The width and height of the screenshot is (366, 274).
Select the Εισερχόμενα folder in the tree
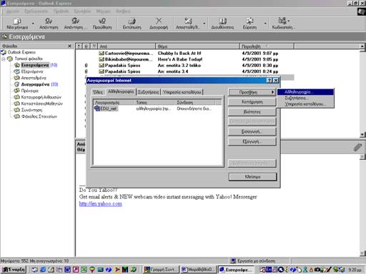click(35, 65)
